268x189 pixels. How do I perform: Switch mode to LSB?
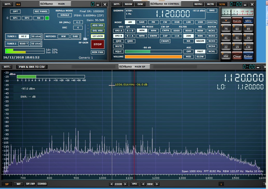tap(188, 22)
